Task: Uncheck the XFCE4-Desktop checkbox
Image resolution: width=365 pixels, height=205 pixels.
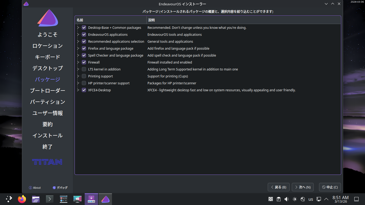Action: coord(84,90)
